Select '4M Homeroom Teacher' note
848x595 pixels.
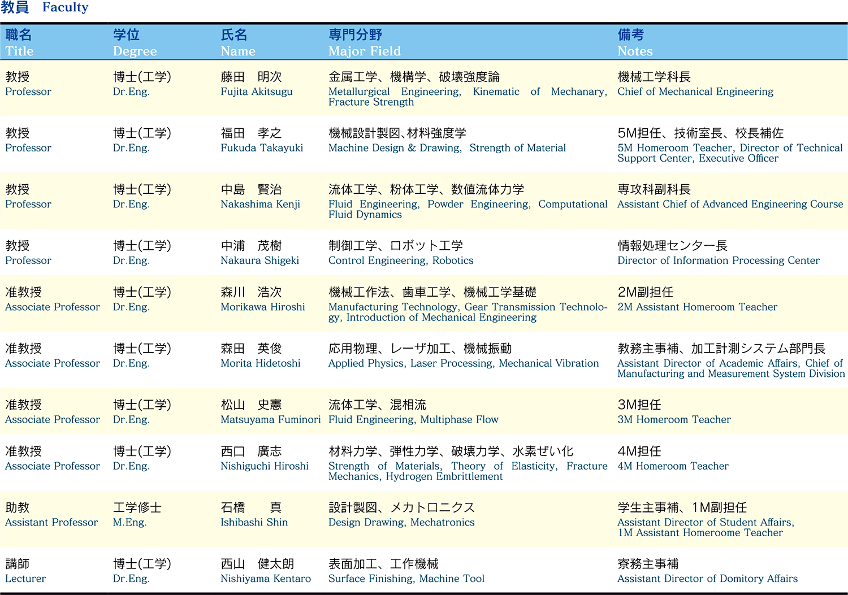coord(673,466)
